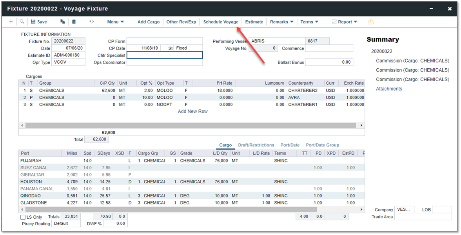The image size is (461, 235).
Task: Click the Schedule Voyage button
Action: (221, 22)
